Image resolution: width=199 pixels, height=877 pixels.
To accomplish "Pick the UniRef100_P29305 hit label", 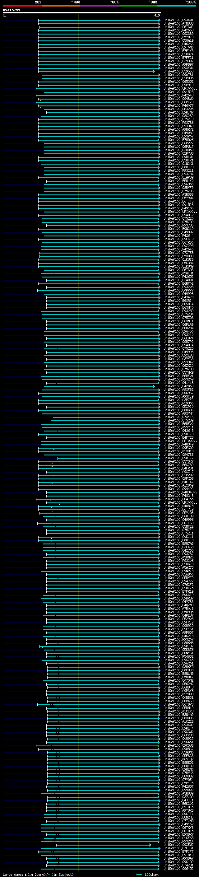I will click(x=178, y=403).
